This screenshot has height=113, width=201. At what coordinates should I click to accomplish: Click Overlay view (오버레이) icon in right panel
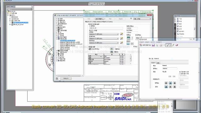178,31
